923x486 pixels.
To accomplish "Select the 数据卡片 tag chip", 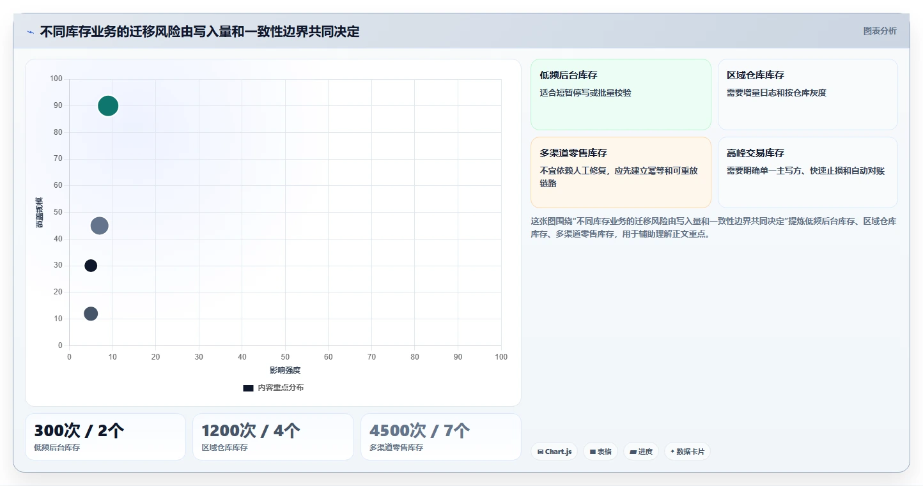I will (687, 452).
